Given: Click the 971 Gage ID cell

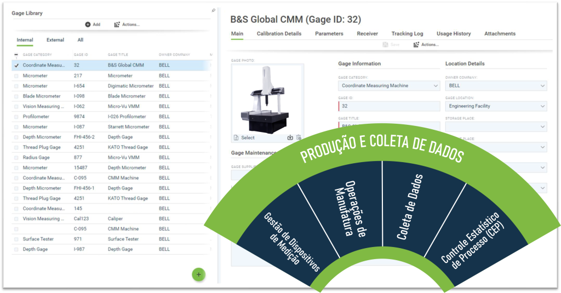Looking at the screenshot, I should tap(78, 239).
